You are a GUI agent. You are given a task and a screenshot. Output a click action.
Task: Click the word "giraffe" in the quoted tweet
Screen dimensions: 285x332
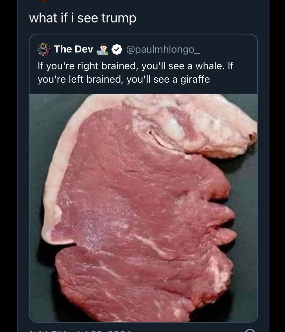195,80
